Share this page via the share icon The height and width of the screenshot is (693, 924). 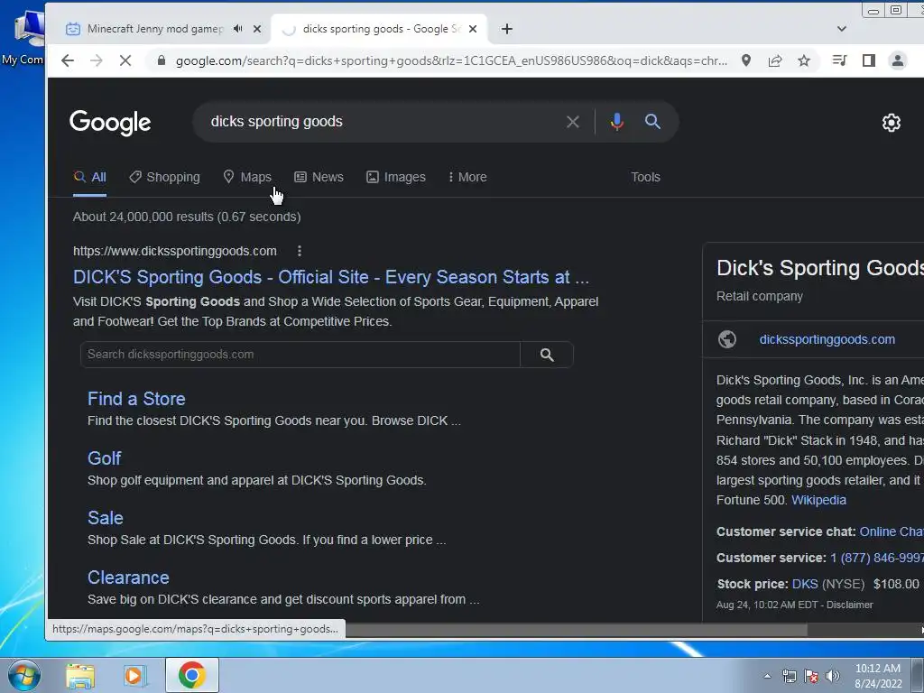(775, 60)
